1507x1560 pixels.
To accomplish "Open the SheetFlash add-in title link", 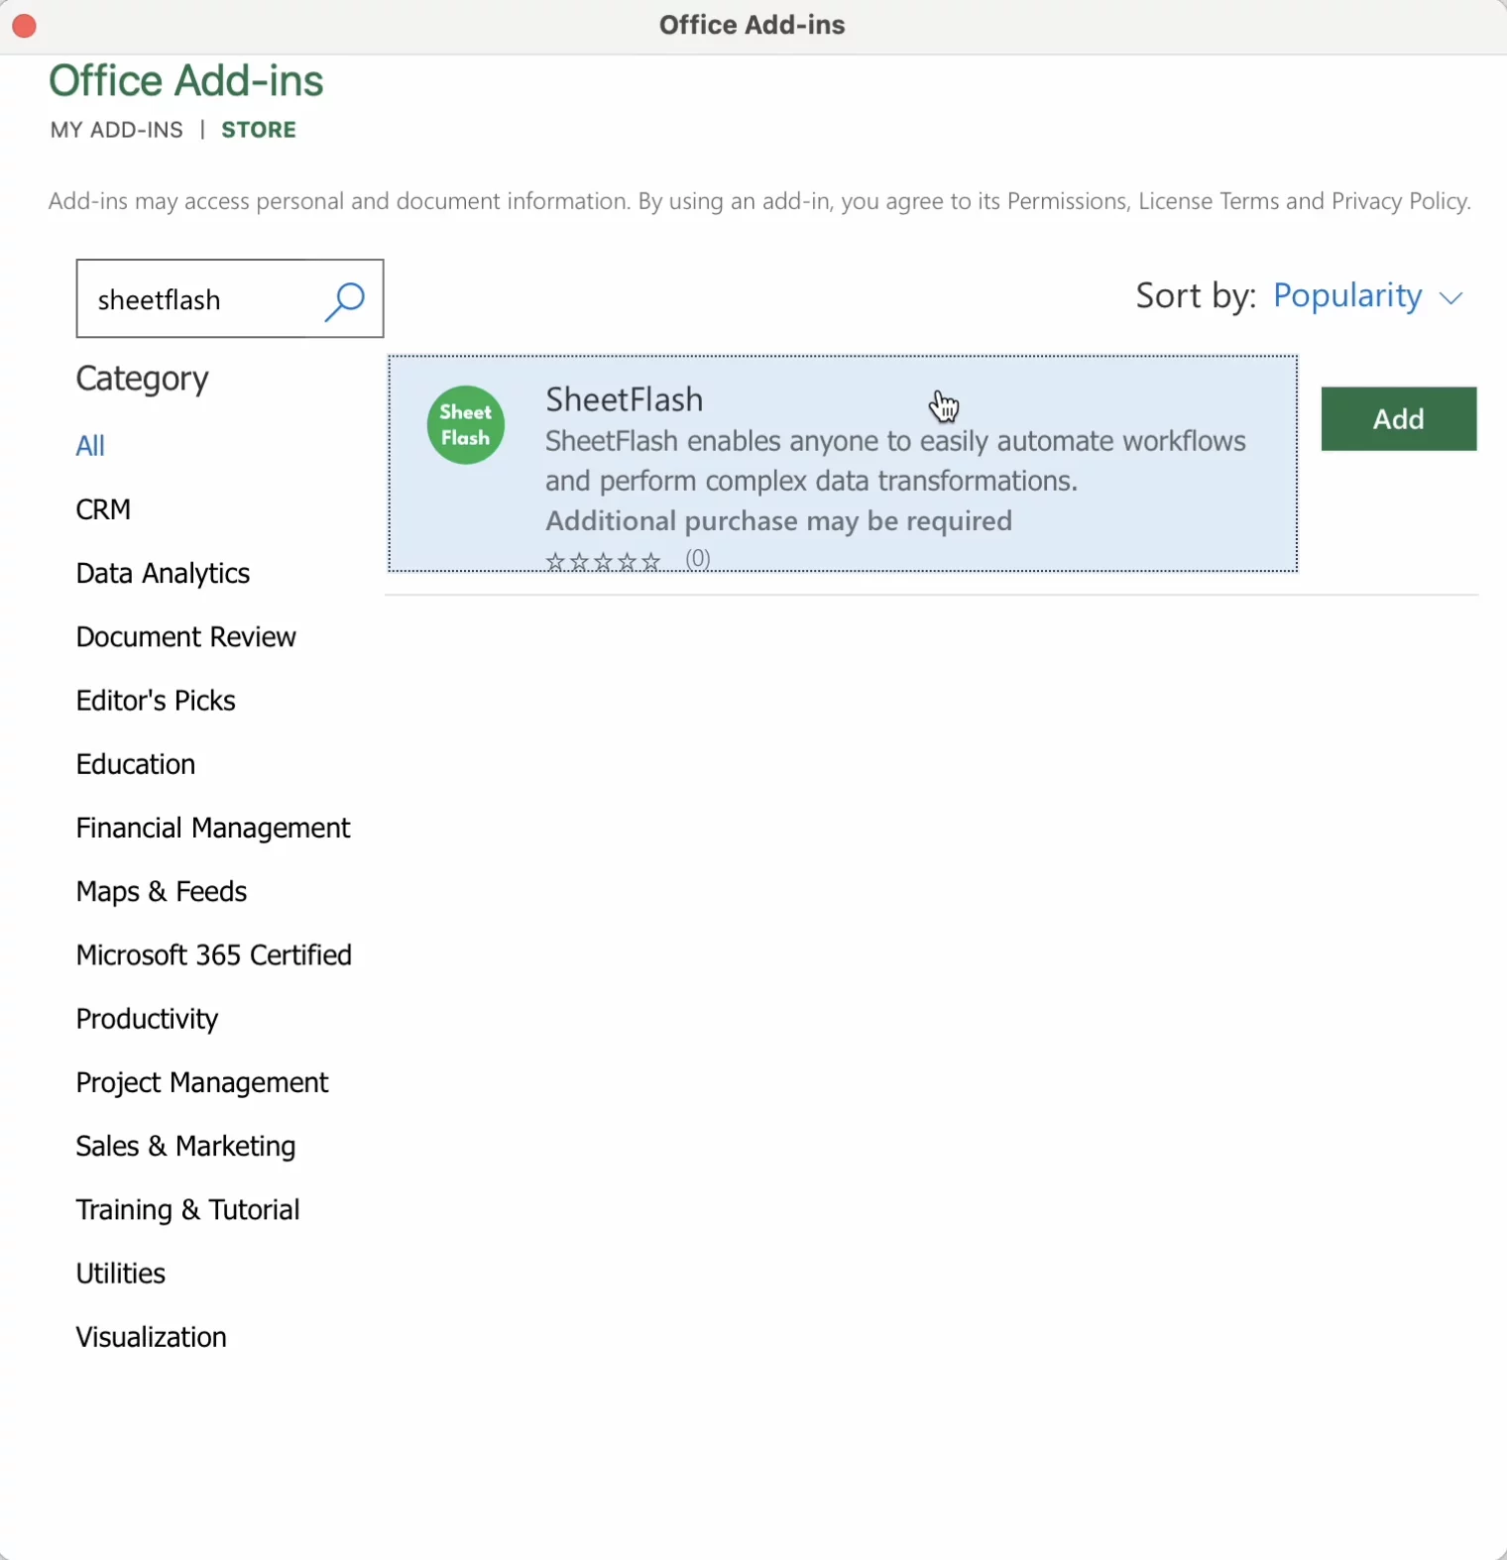I will click(624, 399).
